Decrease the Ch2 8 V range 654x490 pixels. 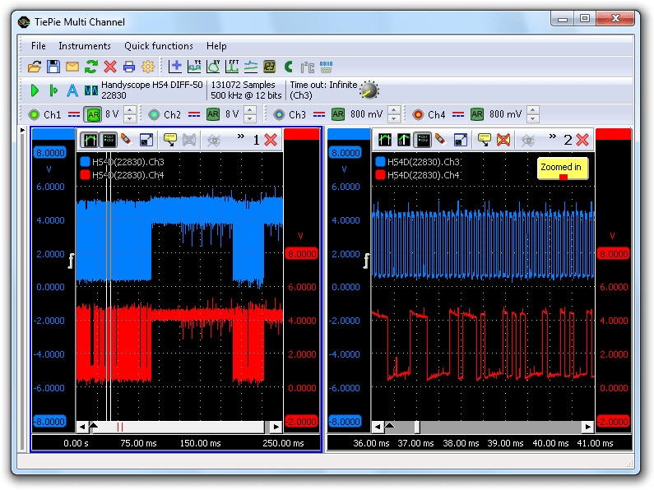(250, 118)
